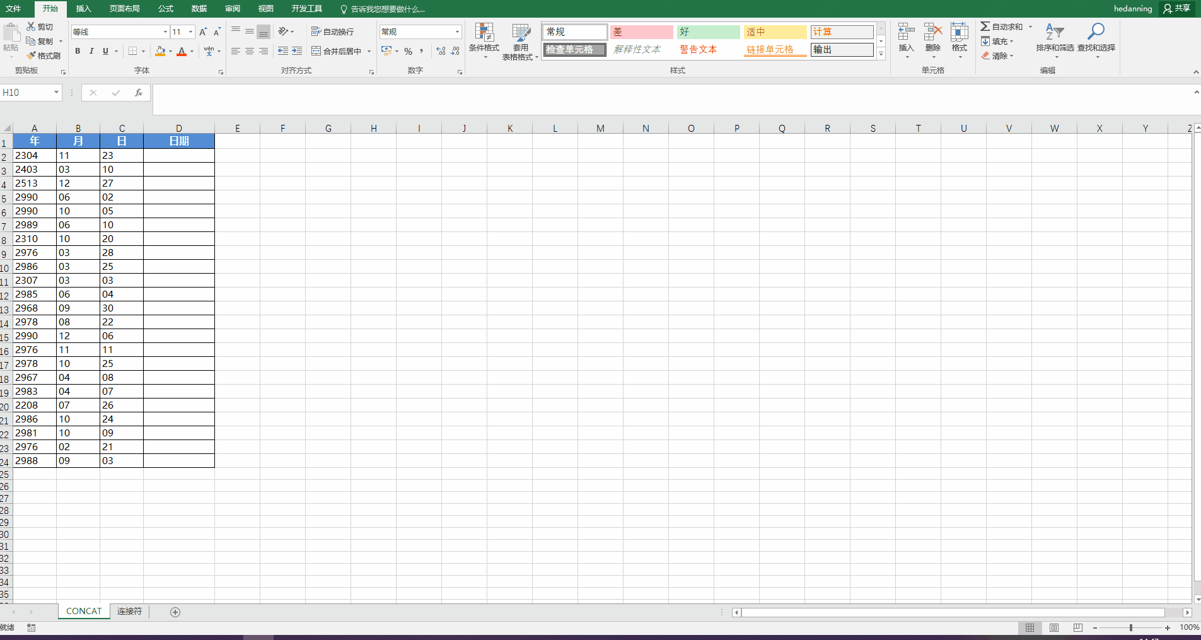Click the middle align icon
Viewport: 1201px width, 640px height.
click(x=250, y=31)
